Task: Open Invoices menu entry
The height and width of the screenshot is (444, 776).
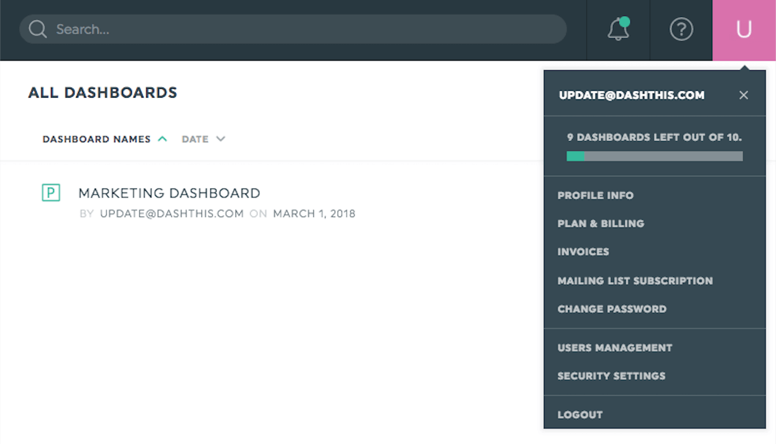Action: click(583, 252)
